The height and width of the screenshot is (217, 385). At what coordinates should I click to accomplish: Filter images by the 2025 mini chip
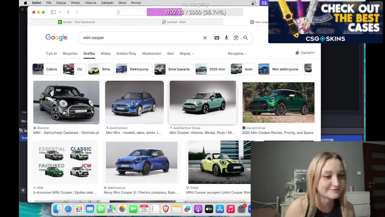click(x=212, y=69)
